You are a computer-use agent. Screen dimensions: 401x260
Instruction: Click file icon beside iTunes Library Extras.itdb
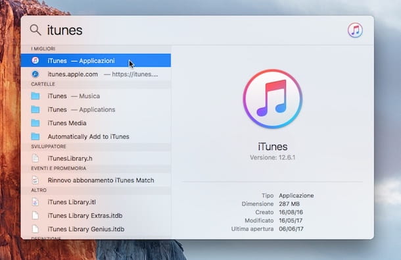point(35,216)
